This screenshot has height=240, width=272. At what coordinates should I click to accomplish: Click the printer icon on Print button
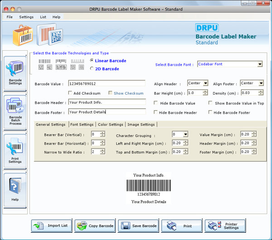pyautogui.click(x=171, y=226)
